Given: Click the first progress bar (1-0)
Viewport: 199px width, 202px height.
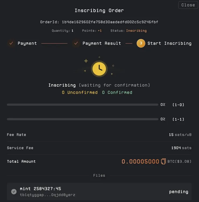Looking at the screenshot, I should point(82,104).
